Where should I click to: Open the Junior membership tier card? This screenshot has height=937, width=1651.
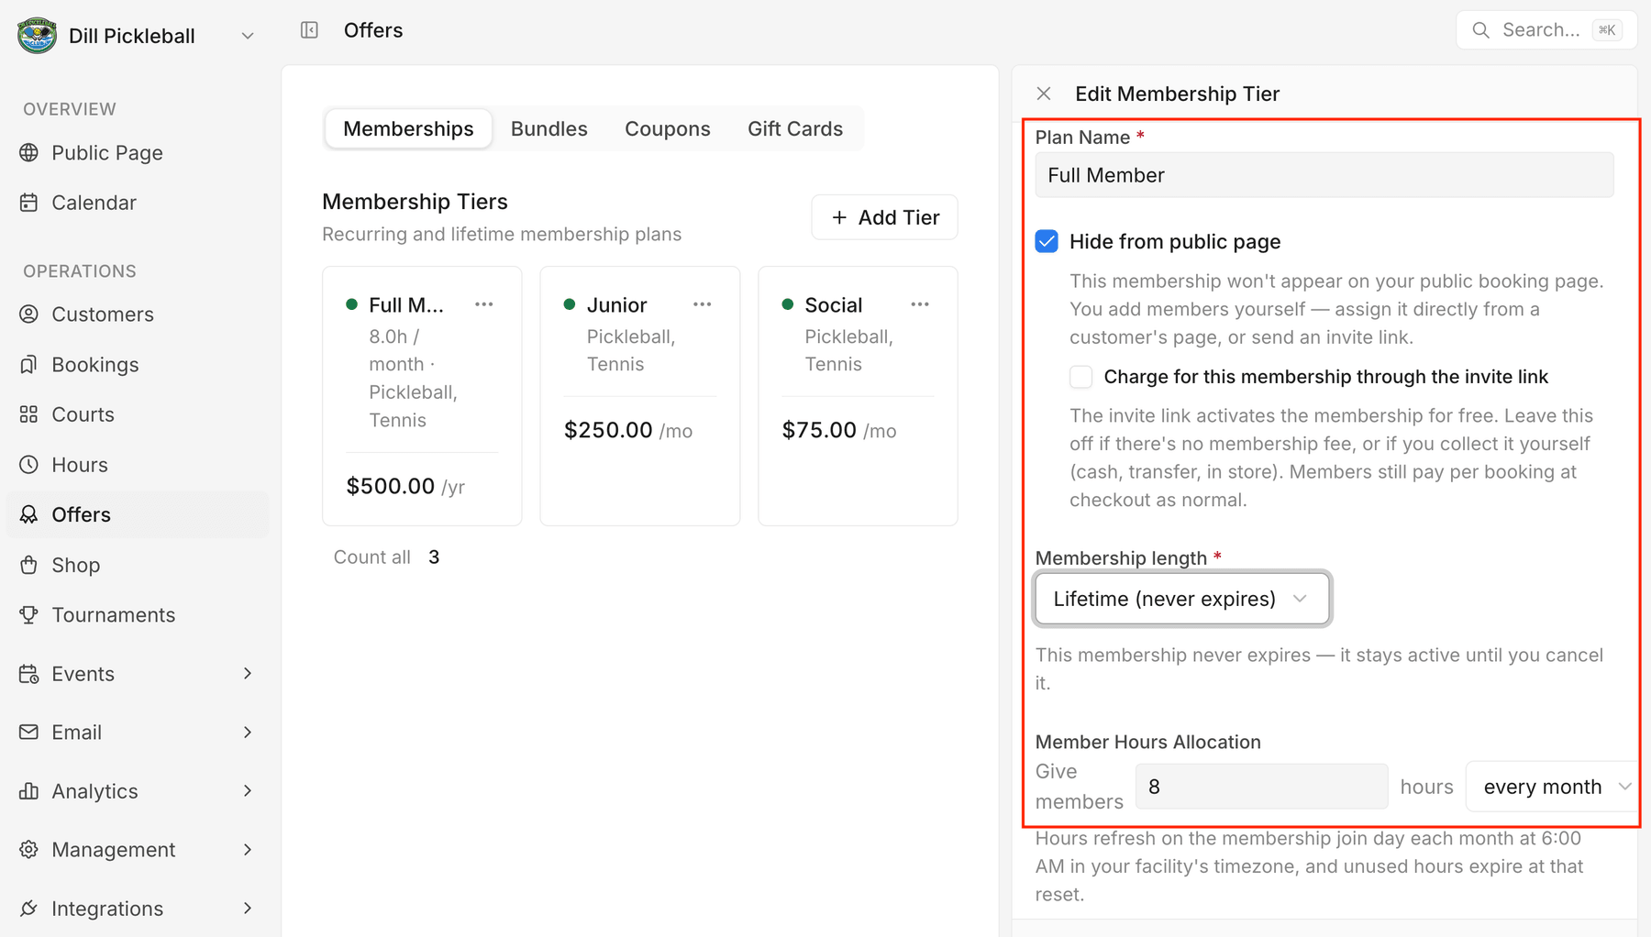tap(640, 396)
